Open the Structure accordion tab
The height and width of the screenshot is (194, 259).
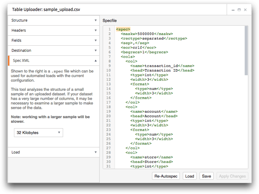[x=53, y=20]
